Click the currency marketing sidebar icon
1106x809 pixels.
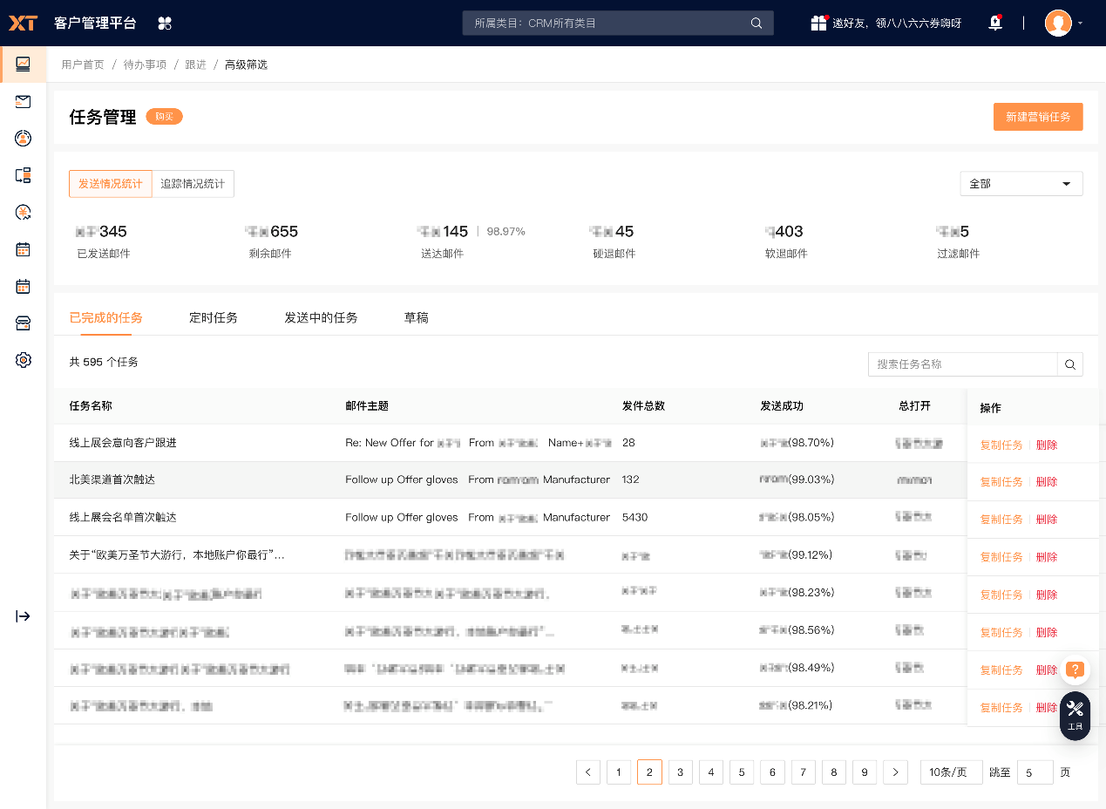pyautogui.click(x=24, y=212)
